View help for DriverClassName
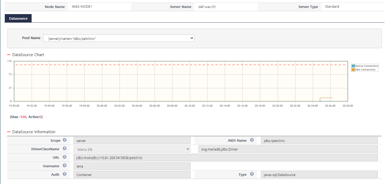This screenshot has width=385, height=184. pyautogui.click(x=64, y=149)
